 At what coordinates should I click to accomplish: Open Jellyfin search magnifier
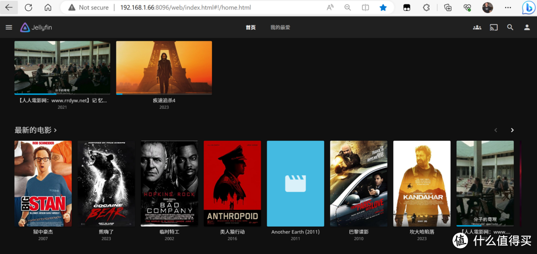(x=510, y=27)
